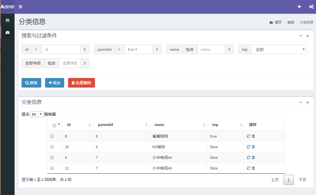Click the true value in top column
The height and width of the screenshot is (195, 316).
coord(213,136)
